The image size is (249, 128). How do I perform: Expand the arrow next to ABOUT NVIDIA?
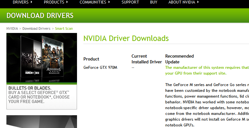198,2
